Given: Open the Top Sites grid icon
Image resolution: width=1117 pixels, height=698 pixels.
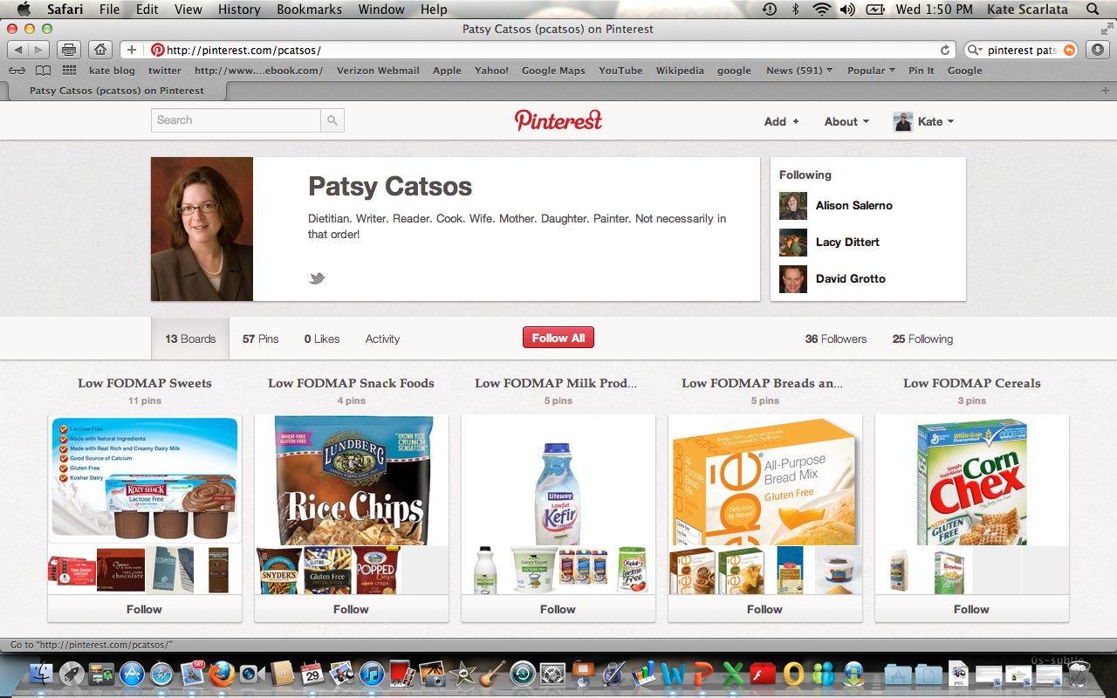Looking at the screenshot, I should click(x=69, y=71).
